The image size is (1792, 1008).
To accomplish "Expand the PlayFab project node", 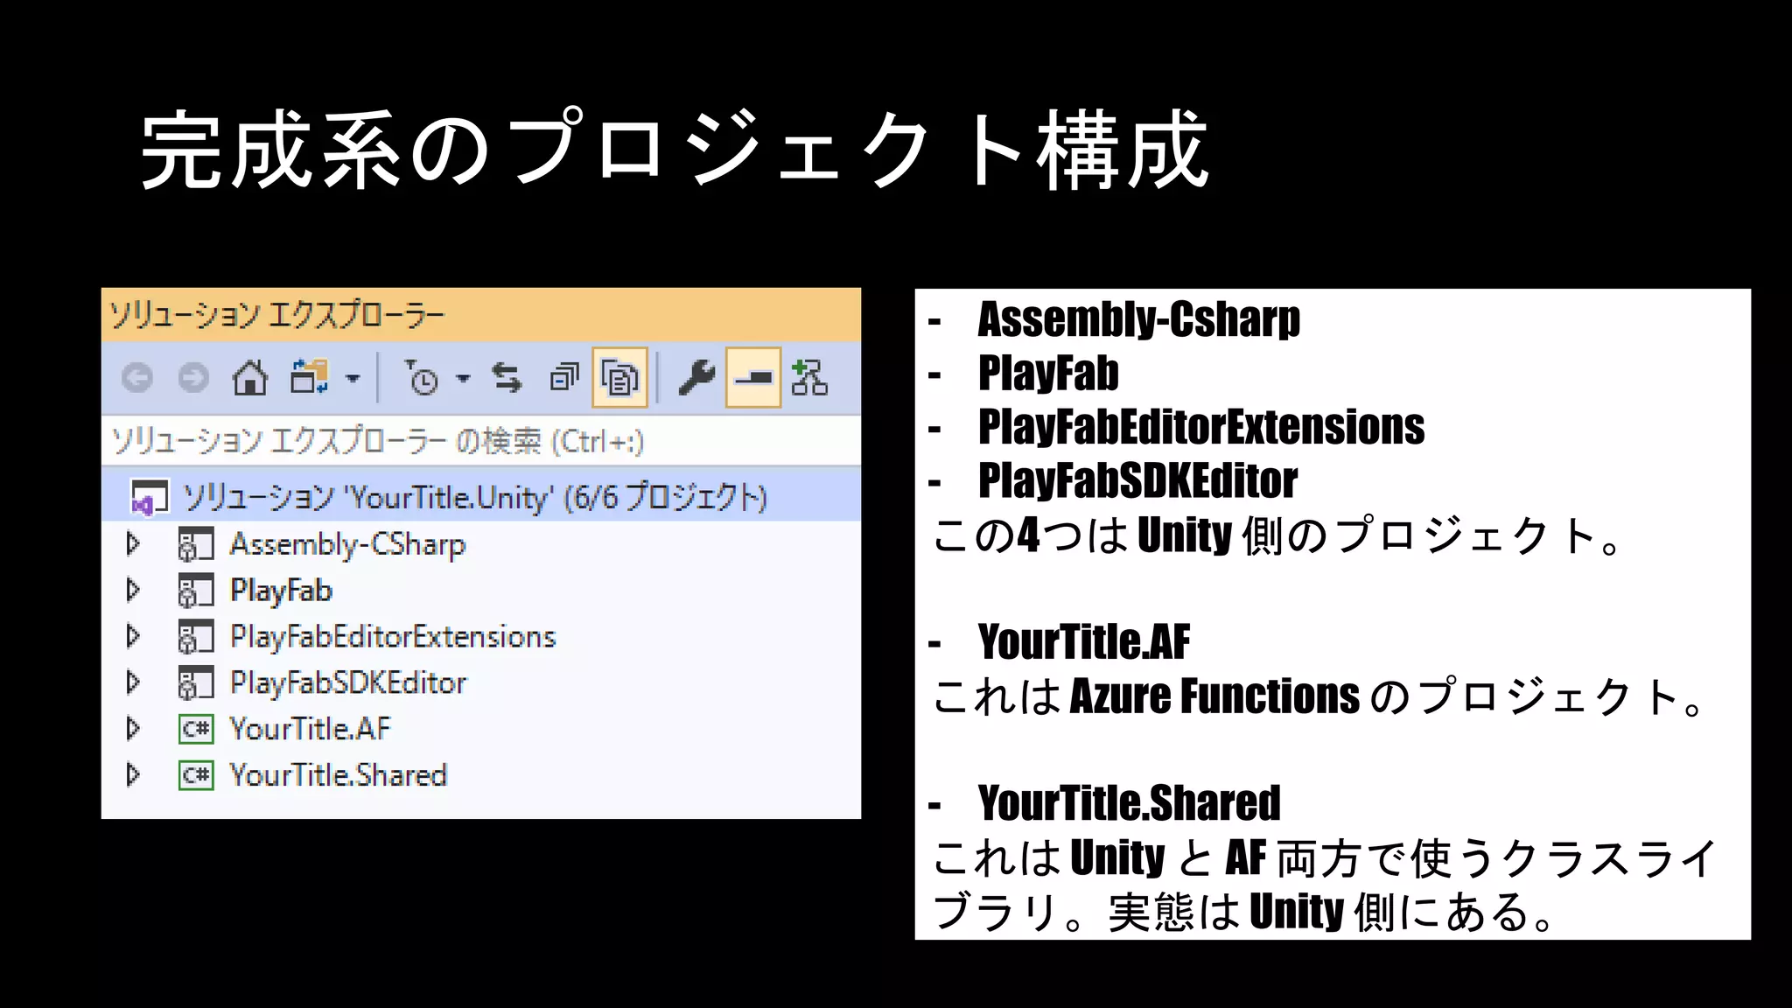I will point(133,590).
